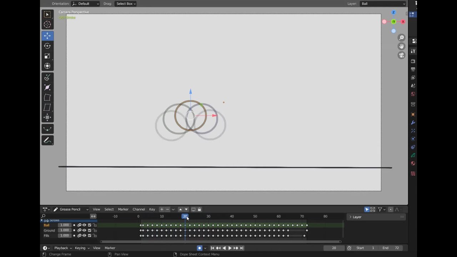Uncheck the Ball layer checkbox
The image size is (457, 257).
click(x=90, y=225)
